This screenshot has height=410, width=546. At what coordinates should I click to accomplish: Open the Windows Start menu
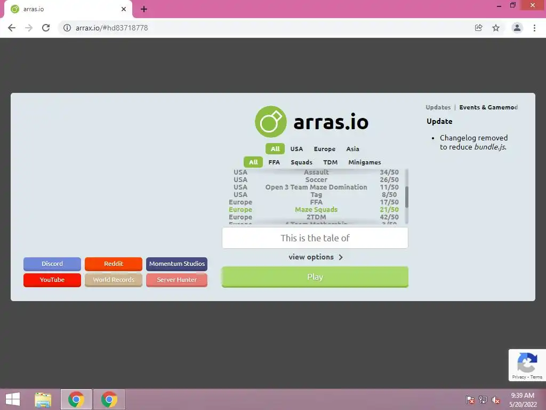coord(13,399)
